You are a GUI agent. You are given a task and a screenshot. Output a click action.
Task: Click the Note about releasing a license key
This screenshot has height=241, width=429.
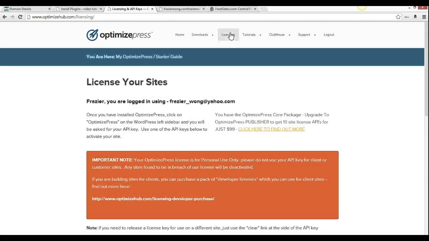pos(202,228)
